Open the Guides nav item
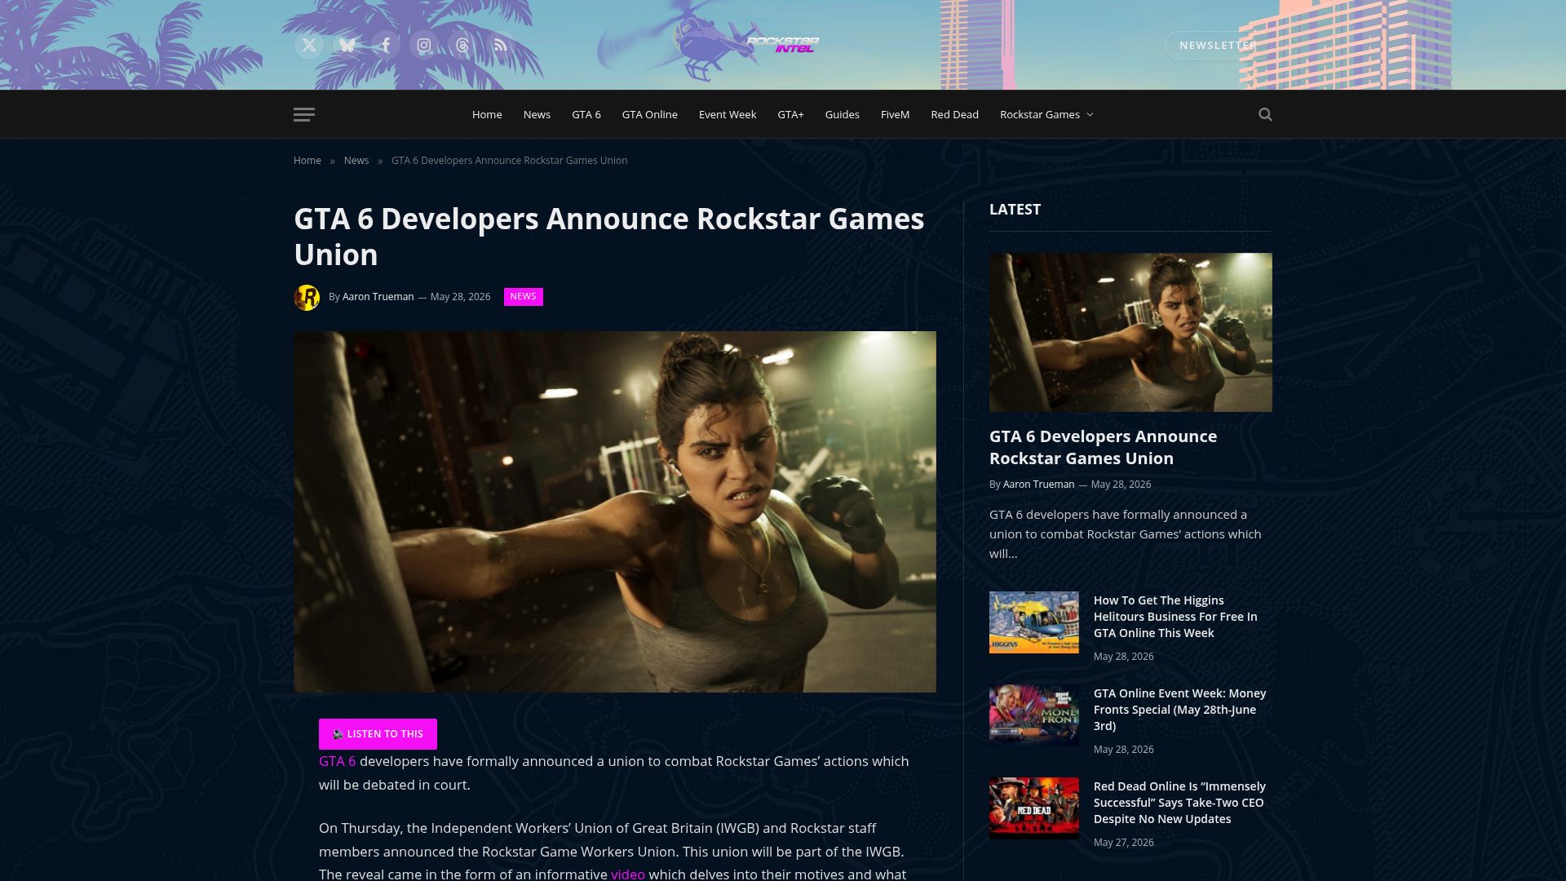The image size is (1566, 881). pyautogui.click(x=842, y=114)
